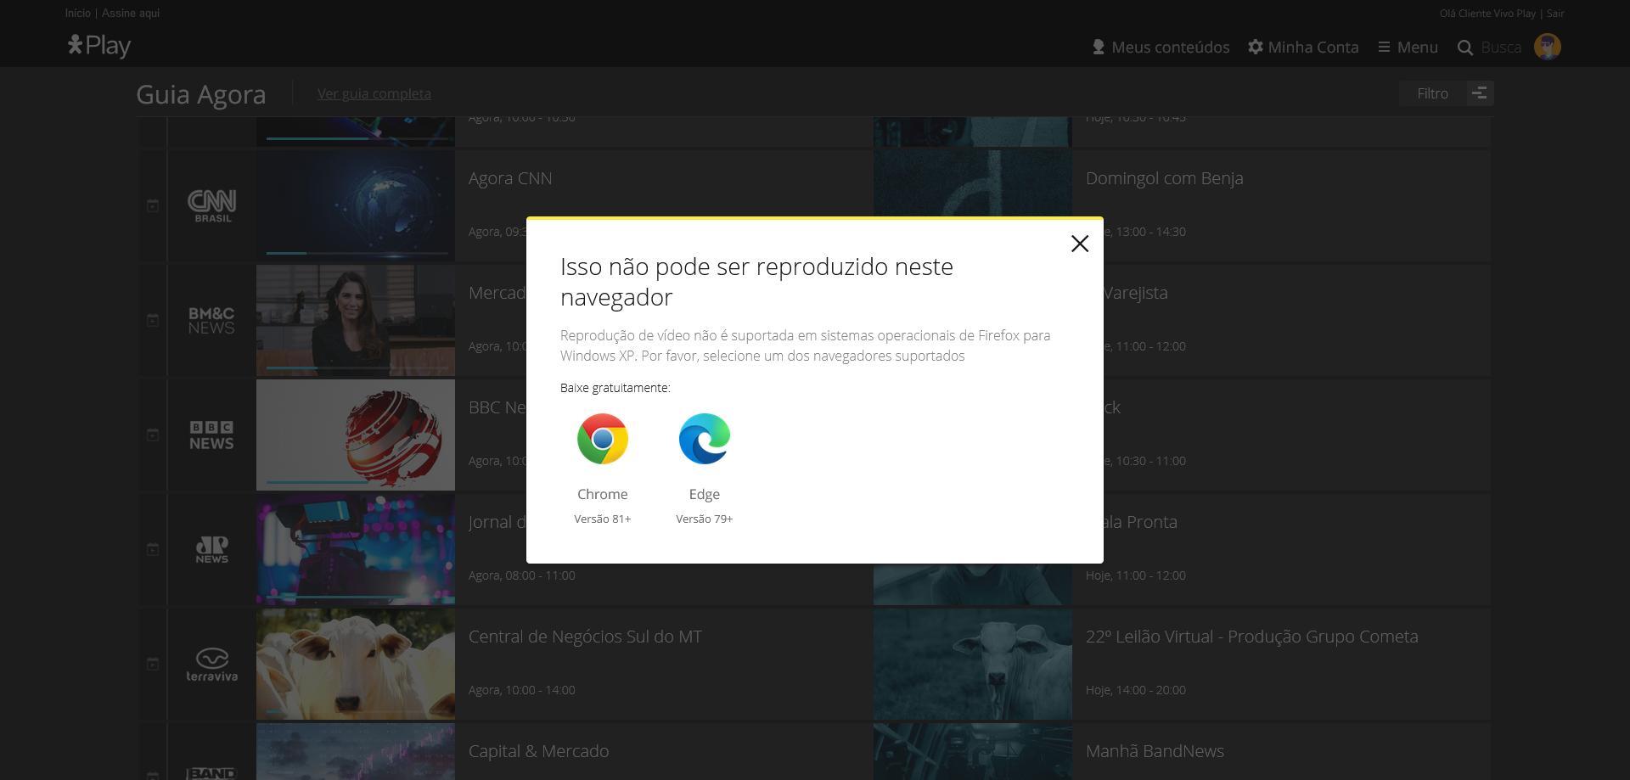The image size is (1630, 780).
Task: Open BBC News globe thumbnail
Action: pyautogui.click(x=356, y=435)
